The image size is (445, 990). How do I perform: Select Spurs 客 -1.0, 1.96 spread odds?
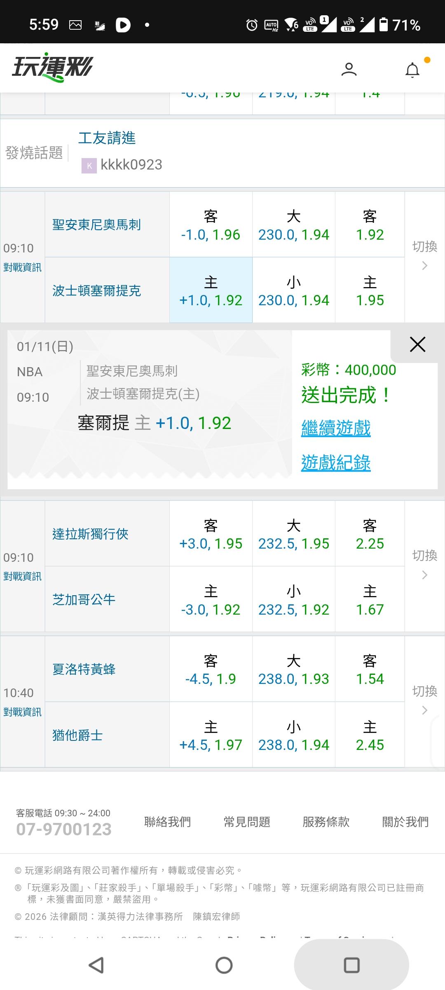point(211,225)
